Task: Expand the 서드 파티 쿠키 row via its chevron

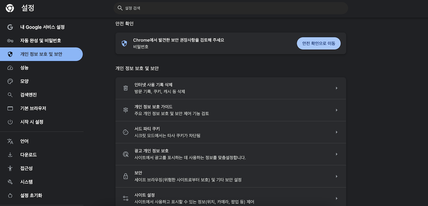Action: tap(336, 132)
